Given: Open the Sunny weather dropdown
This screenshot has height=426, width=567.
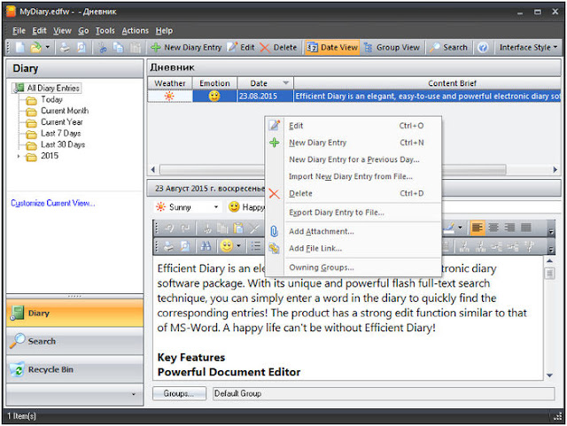Looking at the screenshot, I should [216, 207].
